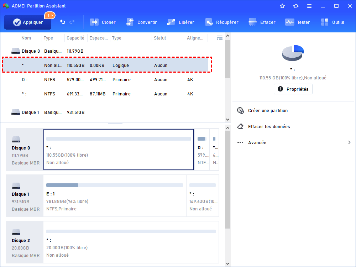This screenshot has height=267, width=356.
Task: Choose Créer une partition
Action: click(268, 111)
